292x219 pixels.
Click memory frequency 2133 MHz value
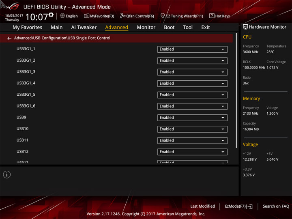251,114
